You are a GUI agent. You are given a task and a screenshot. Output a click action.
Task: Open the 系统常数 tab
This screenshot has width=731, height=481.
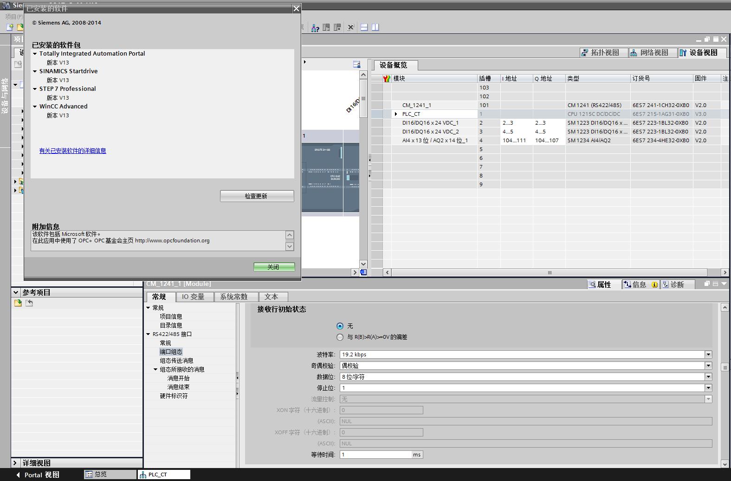[x=235, y=297]
